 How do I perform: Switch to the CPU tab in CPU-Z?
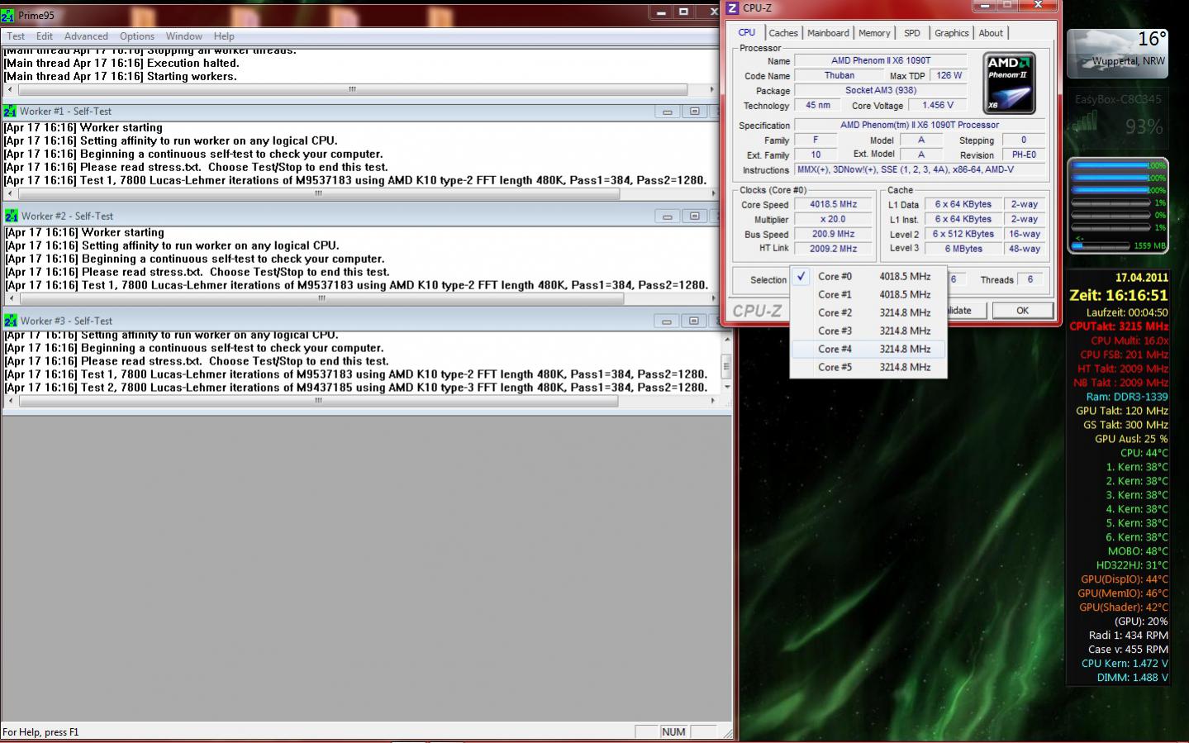pos(747,32)
